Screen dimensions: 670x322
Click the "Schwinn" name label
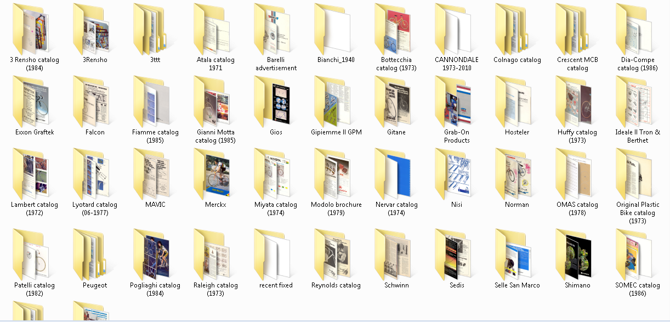click(x=396, y=285)
